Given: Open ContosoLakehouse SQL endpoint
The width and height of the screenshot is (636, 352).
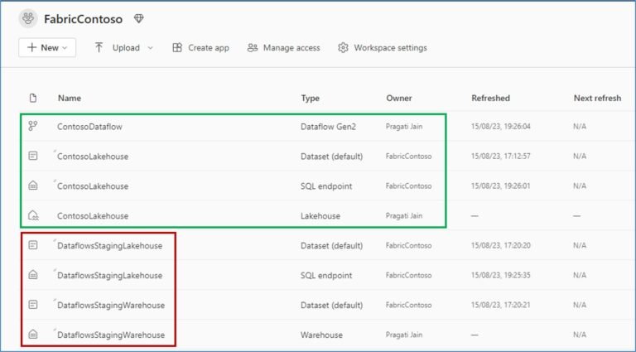Looking at the screenshot, I should 93,186.
